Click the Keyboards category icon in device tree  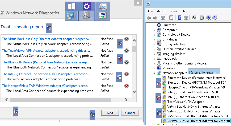tap(159, 59)
